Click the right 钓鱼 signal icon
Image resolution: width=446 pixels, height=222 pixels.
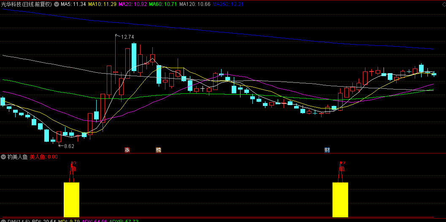(x=342, y=167)
